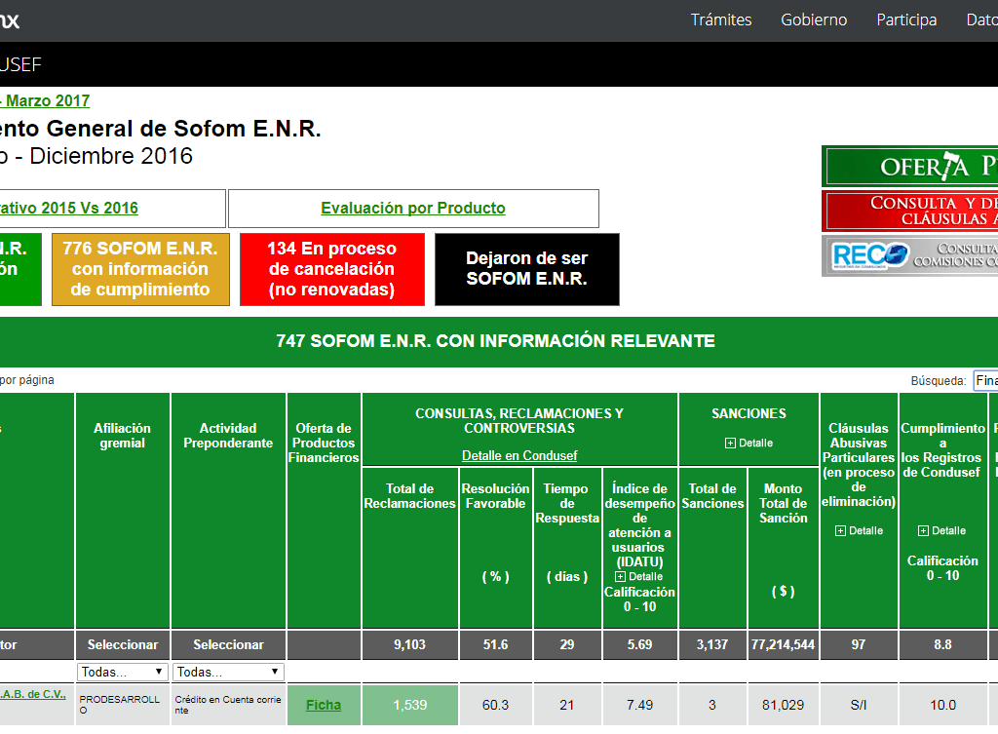Click first row resolución value 60.3
Screen dimensions: 998x734
pyautogui.click(x=495, y=705)
